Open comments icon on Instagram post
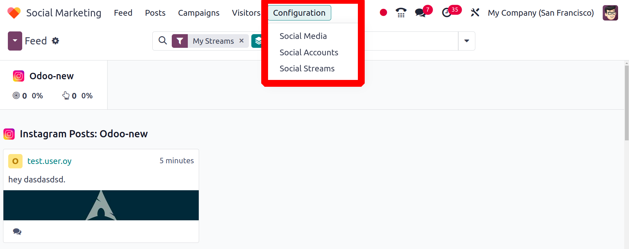 click(17, 232)
